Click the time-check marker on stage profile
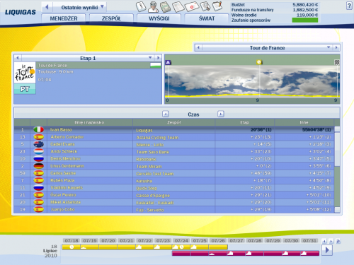The width and height of the screenshot is (354, 265). coord(259,62)
